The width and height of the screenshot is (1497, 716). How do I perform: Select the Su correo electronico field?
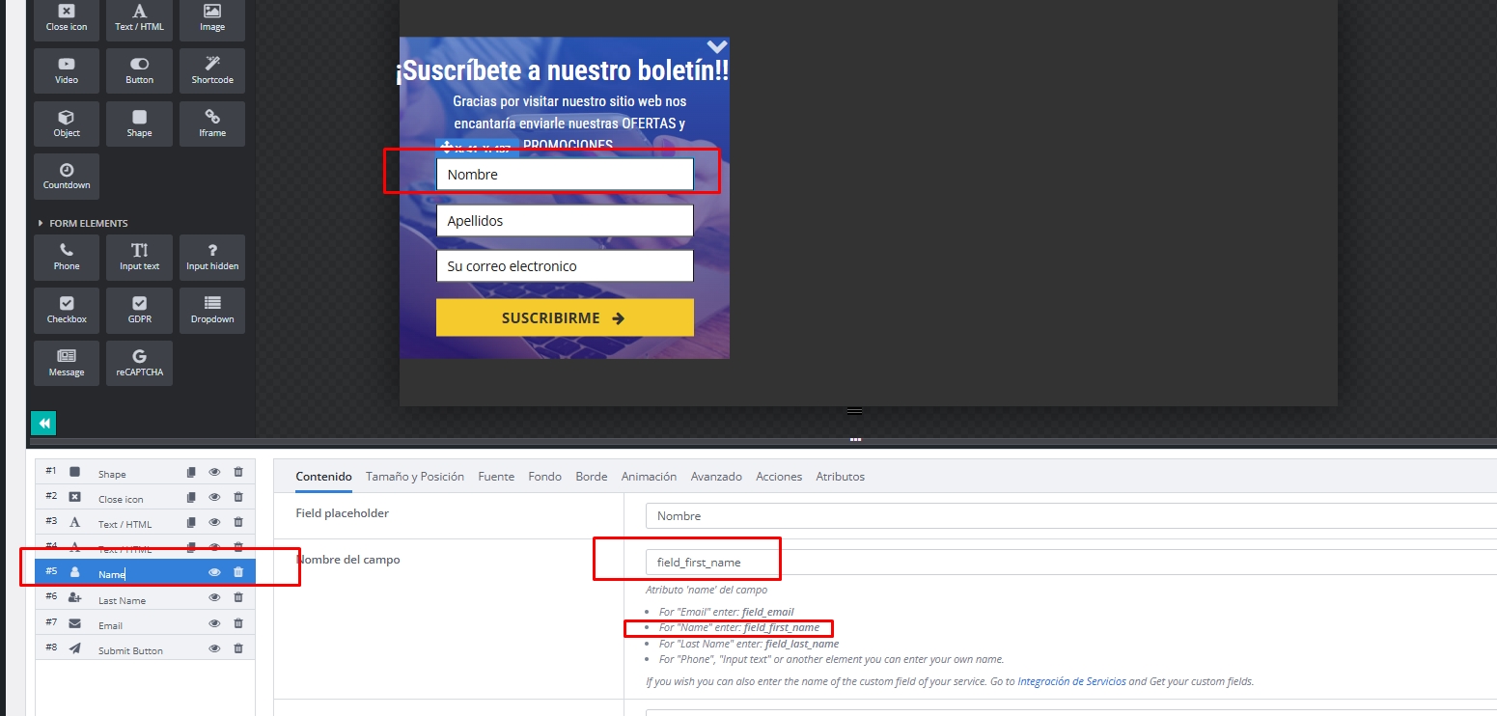click(x=565, y=266)
